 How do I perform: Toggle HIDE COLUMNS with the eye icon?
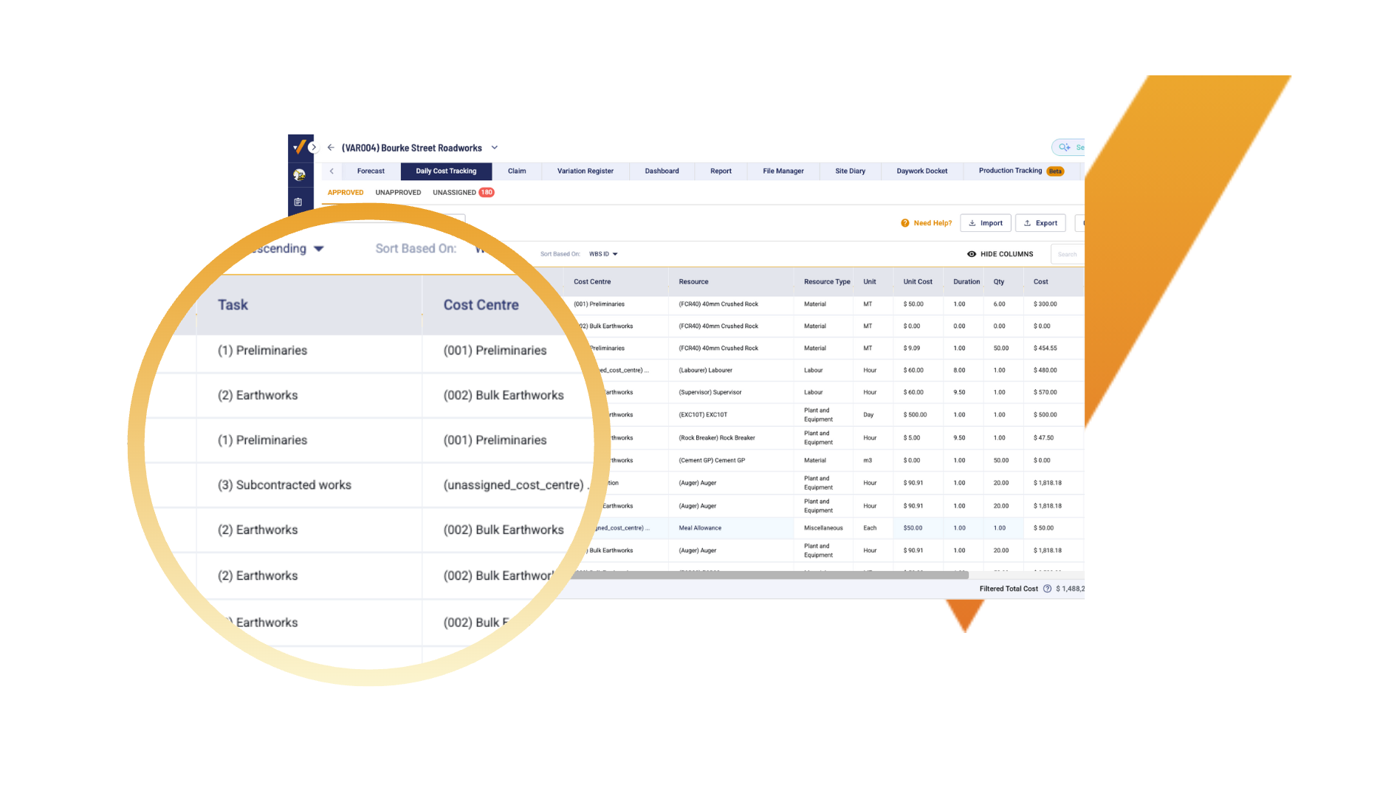tap(972, 254)
